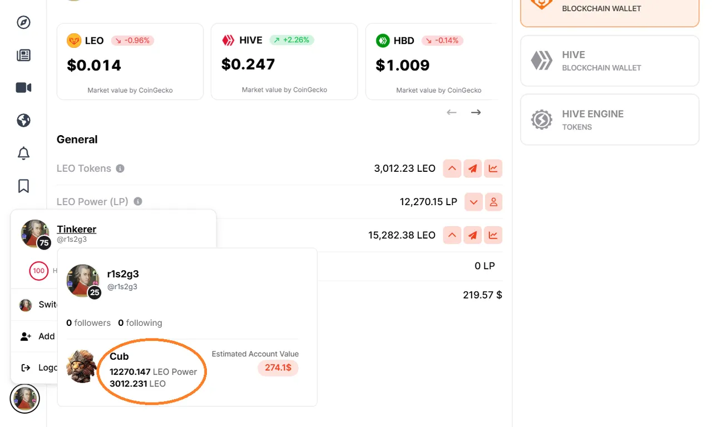712x427 pixels.
Task: Click the General section heading
Action: (x=77, y=140)
